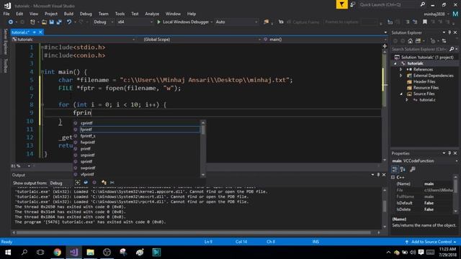Click the Home icon in Solution Explorer
461x259 pixels.
coord(410,41)
